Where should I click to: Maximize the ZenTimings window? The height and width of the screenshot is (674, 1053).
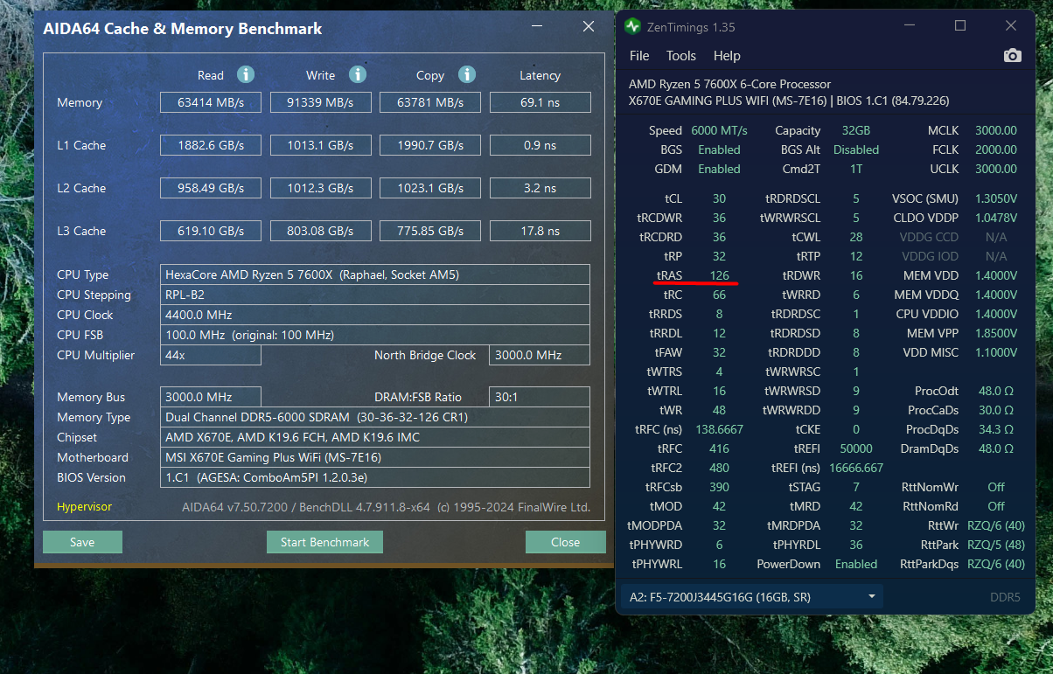[x=960, y=26]
